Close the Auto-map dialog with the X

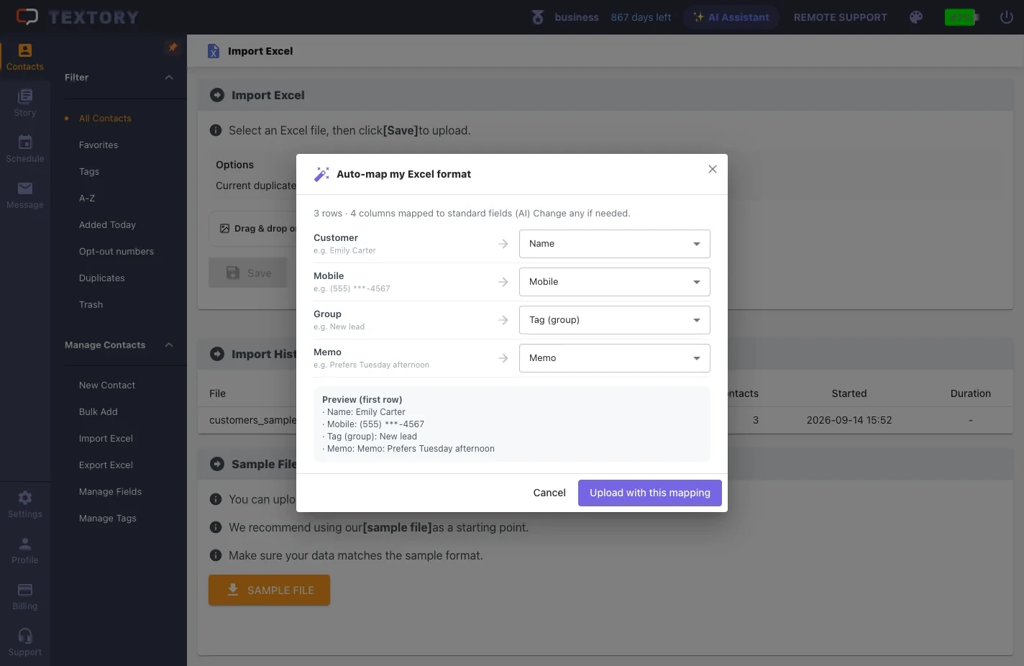(x=713, y=169)
